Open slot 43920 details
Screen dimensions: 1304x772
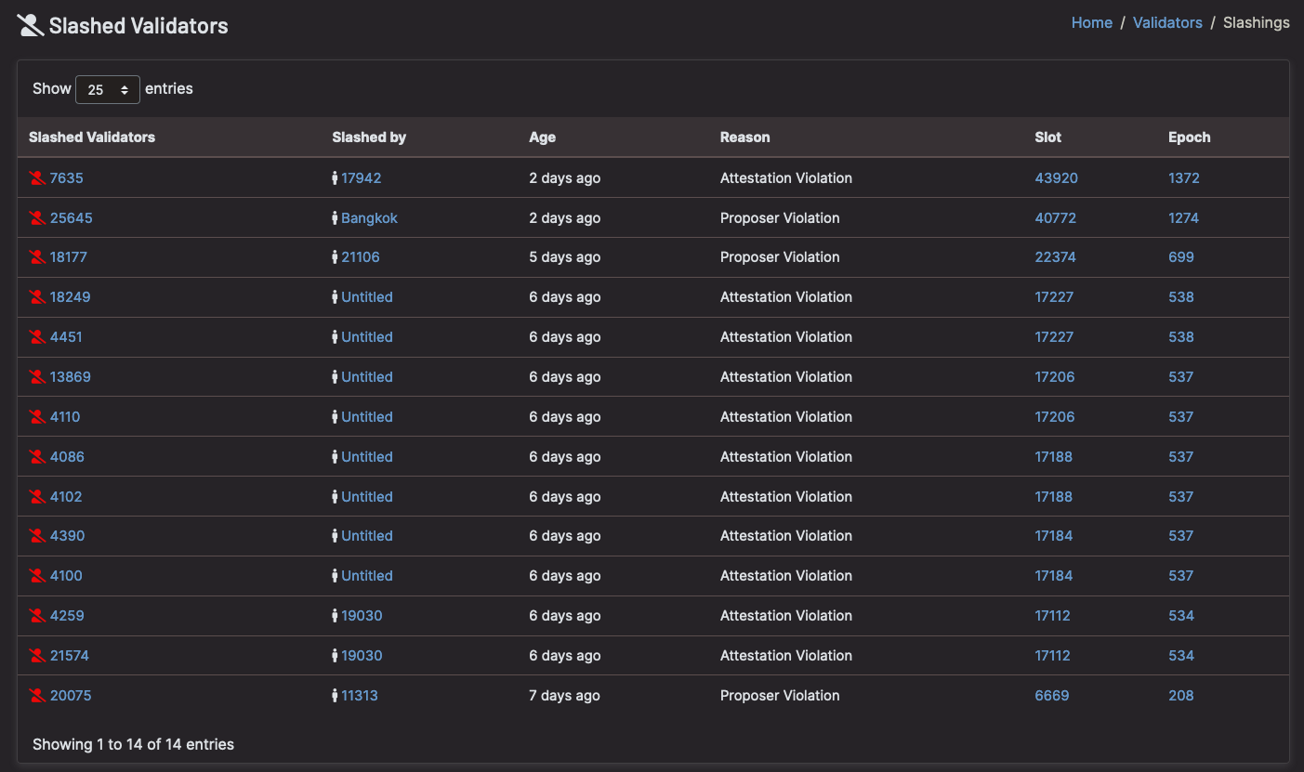pos(1056,178)
